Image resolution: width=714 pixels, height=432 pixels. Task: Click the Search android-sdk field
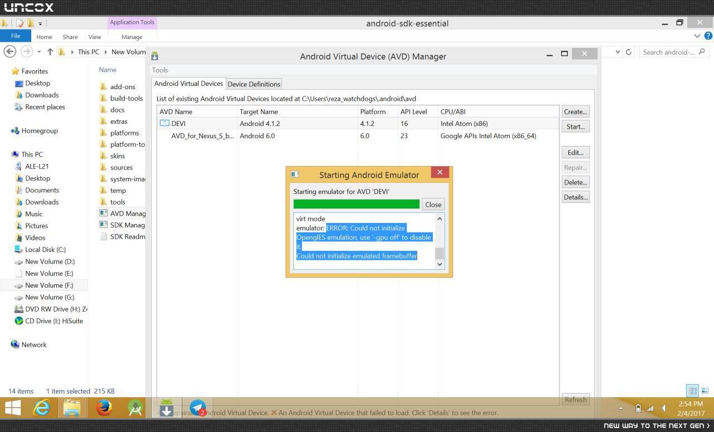[x=674, y=52]
